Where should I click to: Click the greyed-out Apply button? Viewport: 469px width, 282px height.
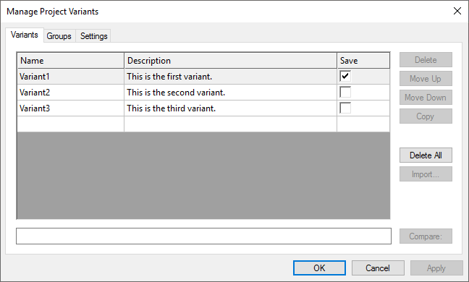pos(436,268)
